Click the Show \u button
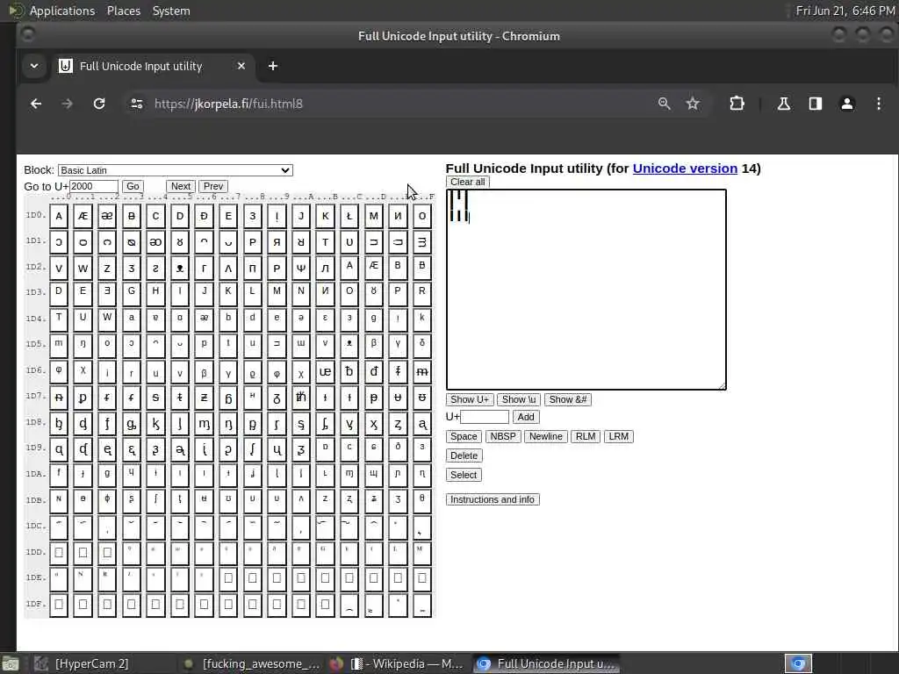The height and width of the screenshot is (674, 899). point(519,399)
